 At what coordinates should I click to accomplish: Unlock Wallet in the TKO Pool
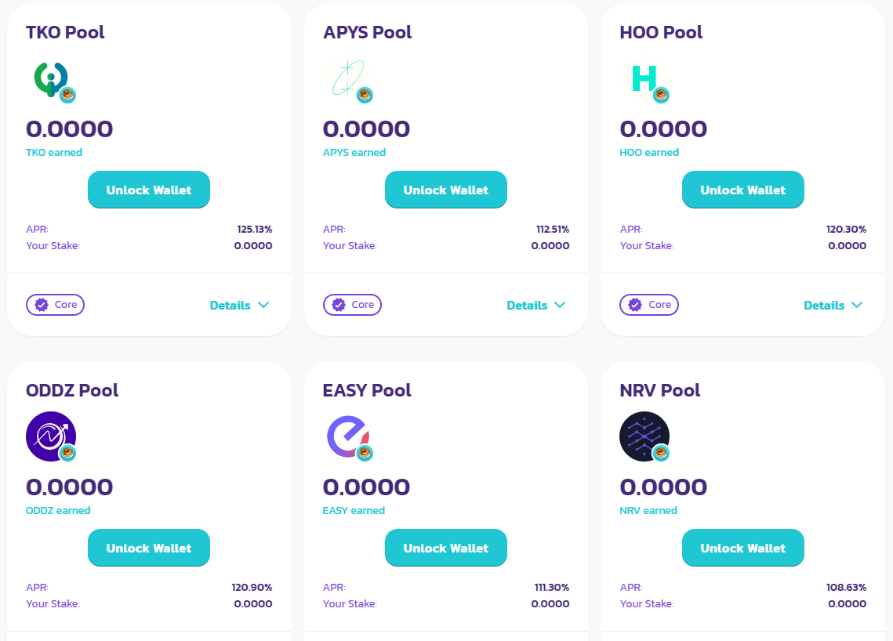(x=149, y=190)
